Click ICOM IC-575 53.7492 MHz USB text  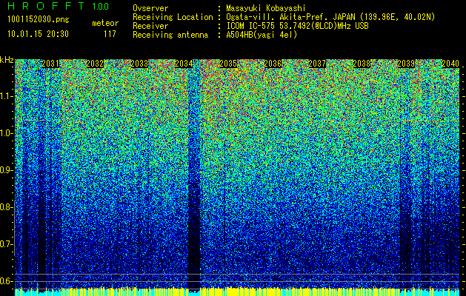point(297,26)
